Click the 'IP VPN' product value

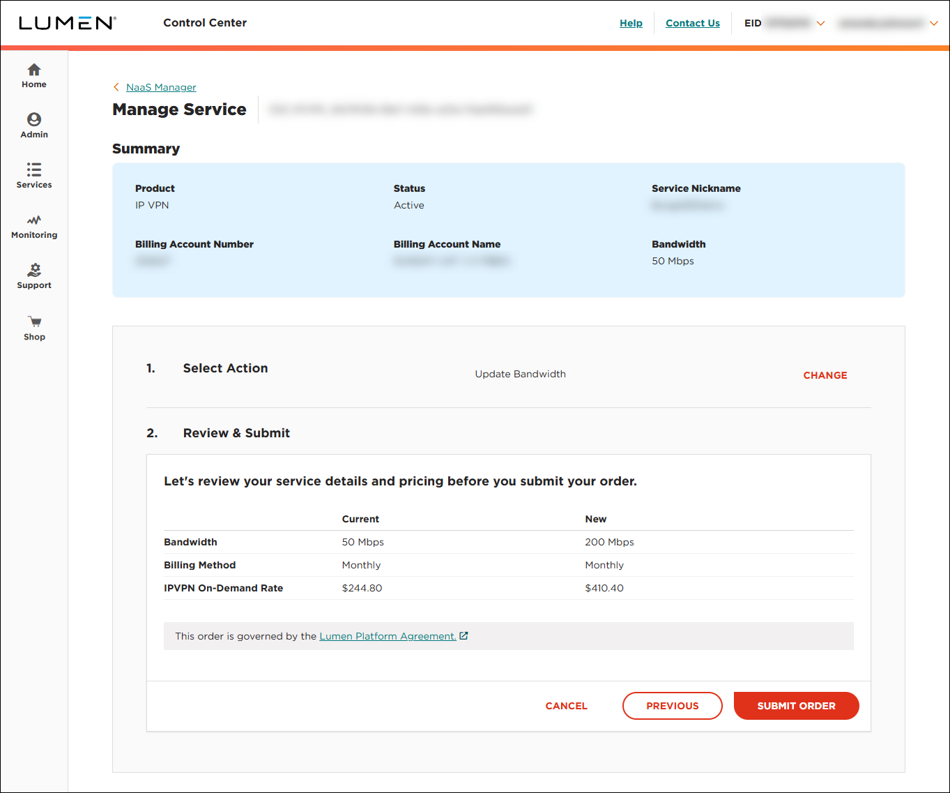pyautogui.click(x=152, y=205)
